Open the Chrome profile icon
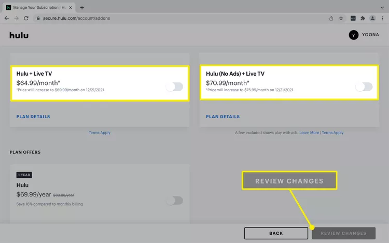This screenshot has width=389, height=243. [x=372, y=18]
